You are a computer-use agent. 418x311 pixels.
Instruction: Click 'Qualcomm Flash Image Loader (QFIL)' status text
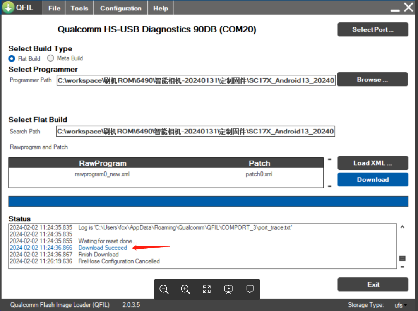[x=60, y=305]
